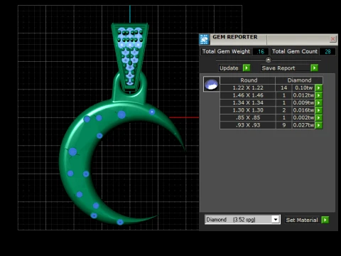Click the Update button
This screenshot has width=341, height=256.
point(229,68)
